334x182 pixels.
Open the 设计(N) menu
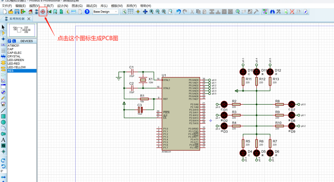pos(63,6)
